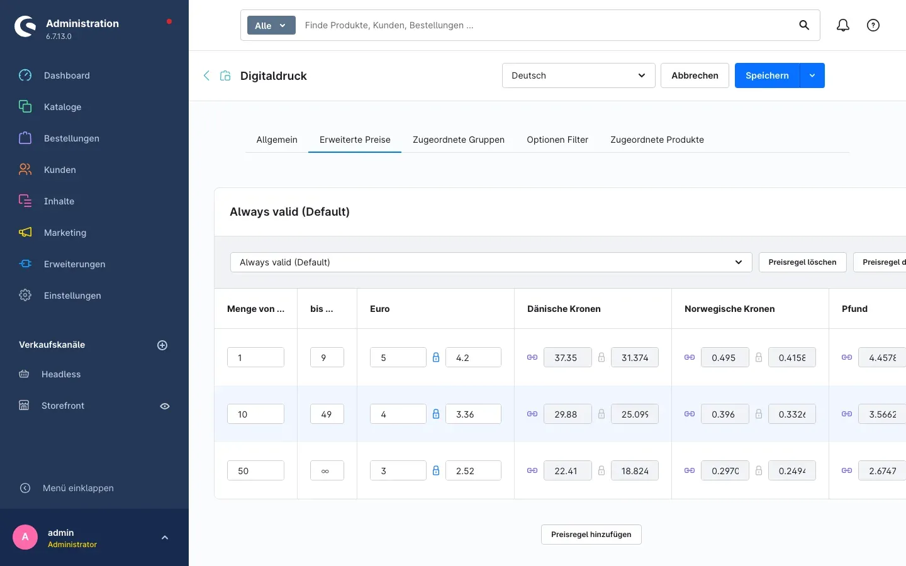Click Norwegische Kronen lock icon in row 10
This screenshot has width=906, height=566.
759,414
